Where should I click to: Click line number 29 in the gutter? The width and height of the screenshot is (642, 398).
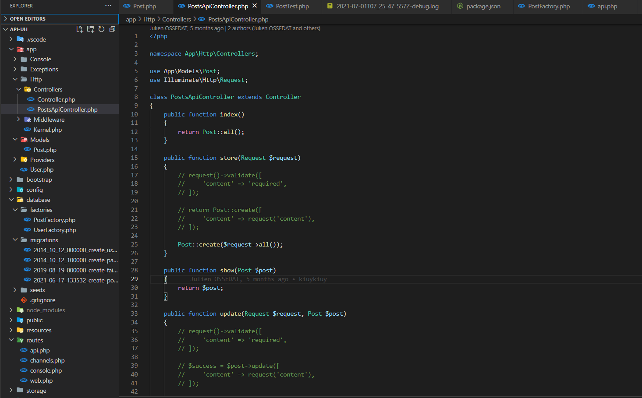[134, 279]
